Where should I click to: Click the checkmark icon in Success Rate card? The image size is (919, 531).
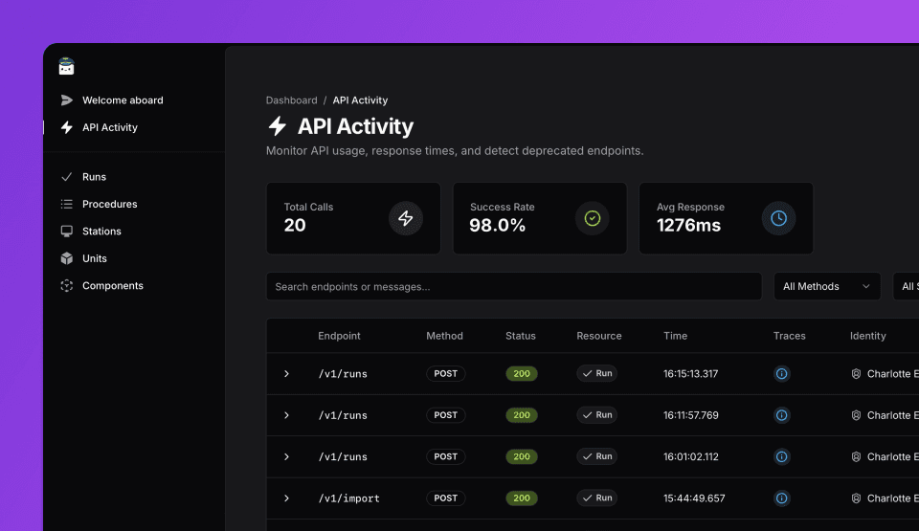(x=592, y=218)
